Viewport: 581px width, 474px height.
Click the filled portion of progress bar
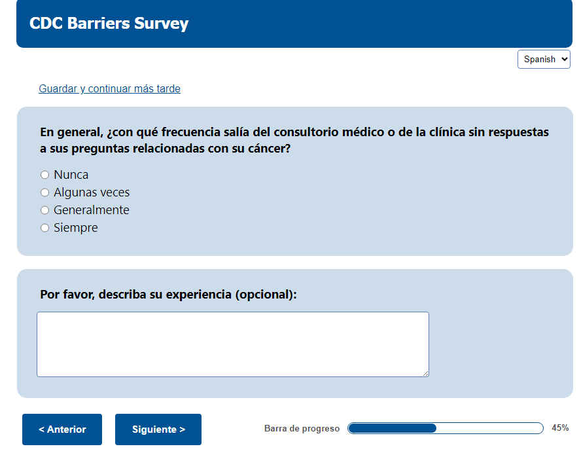pyautogui.click(x=393, y=428)
